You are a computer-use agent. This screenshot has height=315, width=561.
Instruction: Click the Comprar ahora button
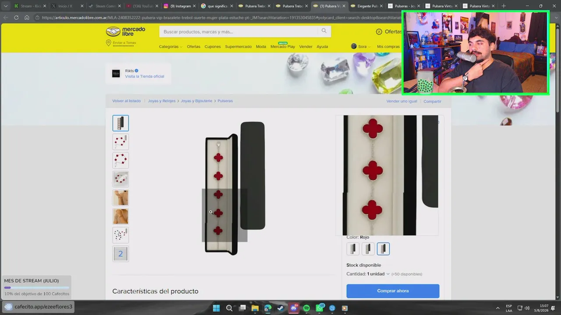[393, 291]
